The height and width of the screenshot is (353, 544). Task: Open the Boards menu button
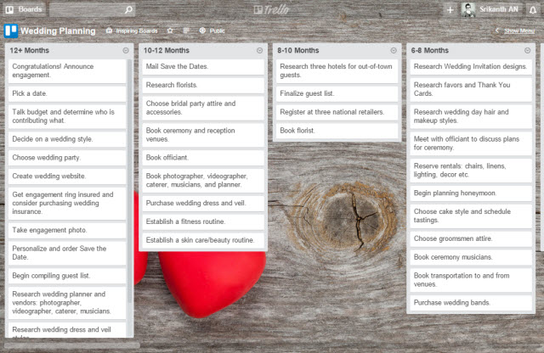tap(24, 9)
